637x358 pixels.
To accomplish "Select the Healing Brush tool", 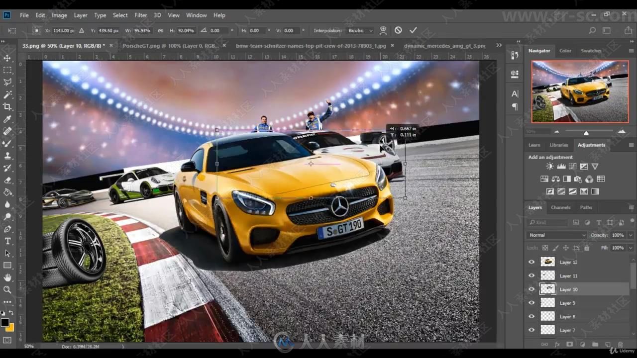I will point(7,131).
